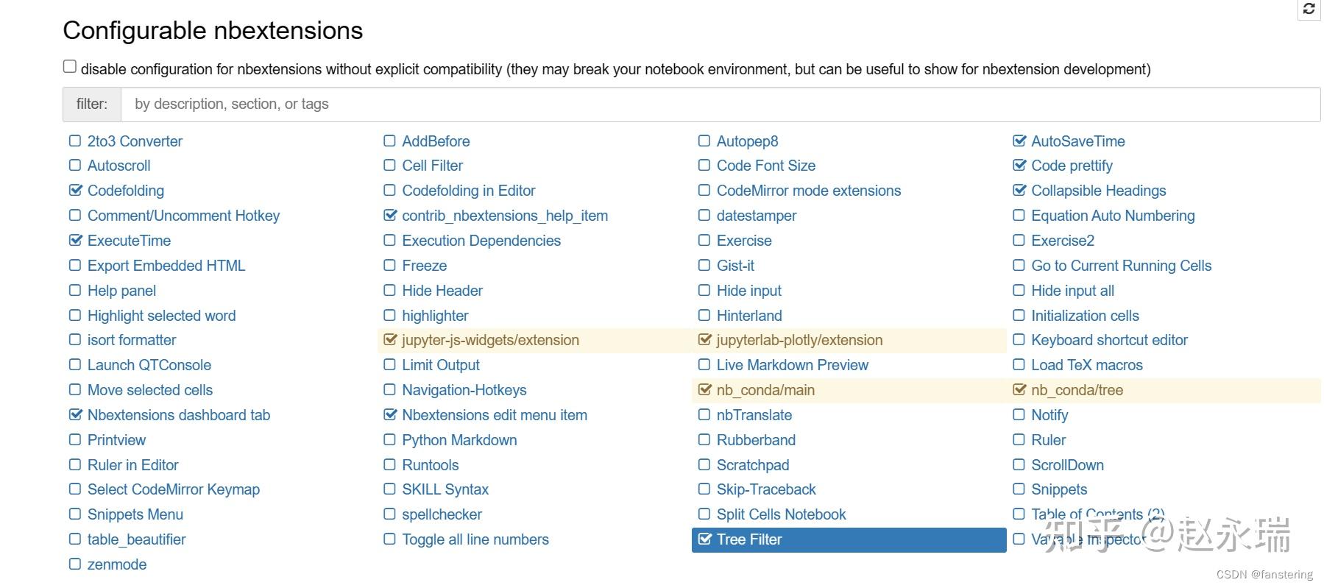
Task: Uncheck the Codefolding extension
Action: 75,191
